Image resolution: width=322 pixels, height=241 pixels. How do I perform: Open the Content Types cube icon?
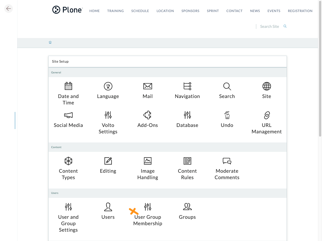[68, 161]
